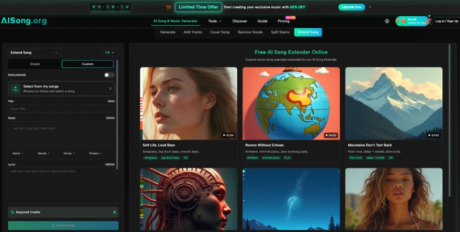This screenshot has height=232, width=460.
Task: Click the V4 tag under Mountains song
Action: (x=391, y=158)
